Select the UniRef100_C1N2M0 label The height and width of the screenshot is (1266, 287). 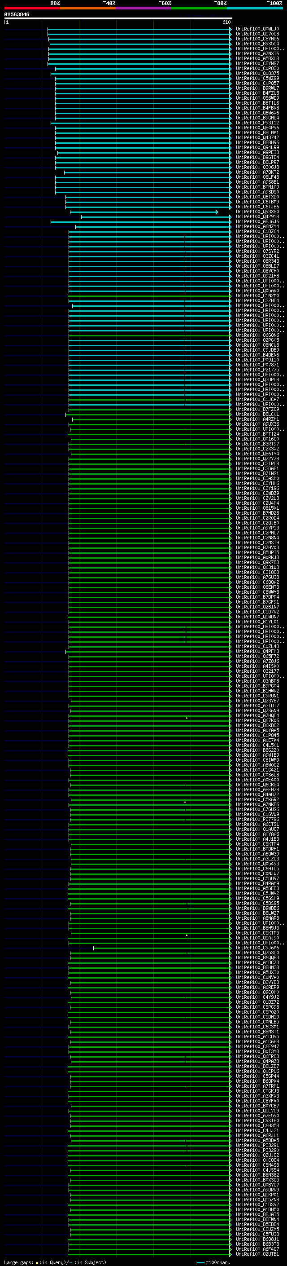[x=257, y=296]
